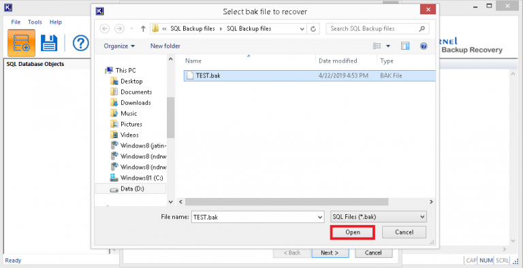Go up one folder with Up arrow
This screenshot has height=268, width=523.
click(x=143, y=29)
